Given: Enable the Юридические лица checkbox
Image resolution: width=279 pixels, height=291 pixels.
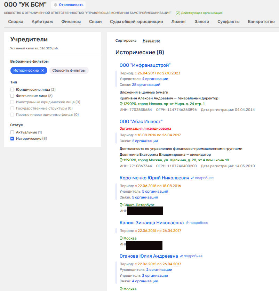Looking at the screenshot, I should click(12, 90).
